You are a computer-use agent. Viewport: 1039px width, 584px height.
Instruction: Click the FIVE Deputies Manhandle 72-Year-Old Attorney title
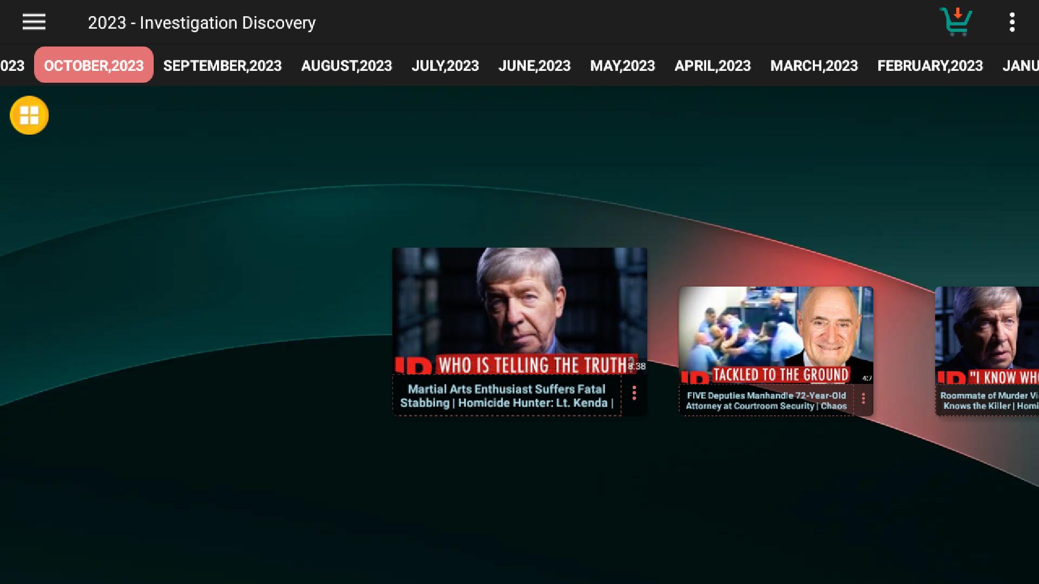coord(766,401)
